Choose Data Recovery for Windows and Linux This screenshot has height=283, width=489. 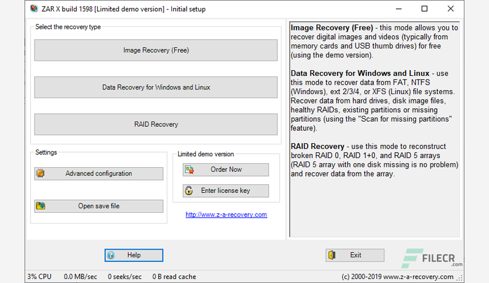(156, 87)
